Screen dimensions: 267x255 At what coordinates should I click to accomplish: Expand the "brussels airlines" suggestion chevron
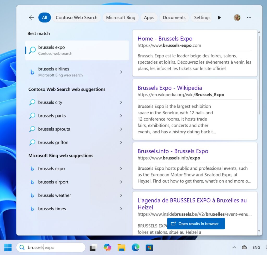pos(121,72)
